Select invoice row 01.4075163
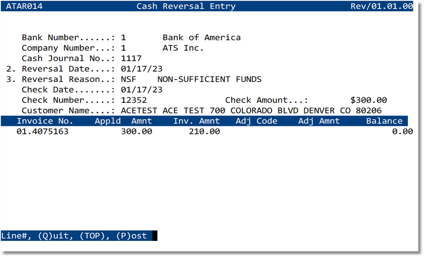This screenshot has width=424, height=257. tap(42, 132)
